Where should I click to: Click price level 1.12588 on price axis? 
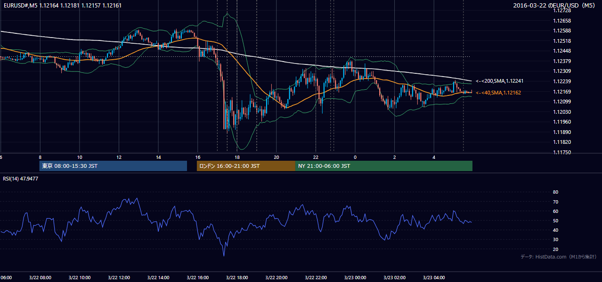[x=562, y=31]
